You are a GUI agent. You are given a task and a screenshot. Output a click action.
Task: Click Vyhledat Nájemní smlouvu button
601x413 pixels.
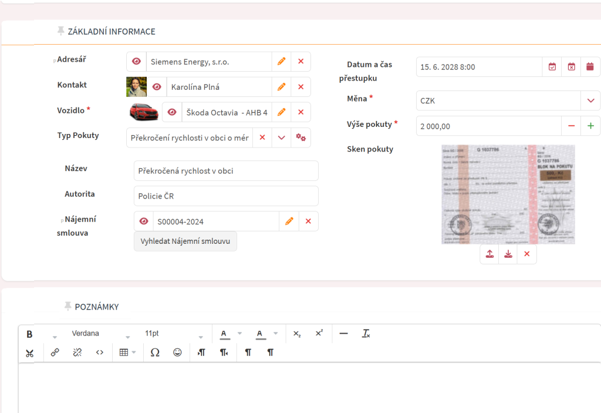tap(185, 241)
